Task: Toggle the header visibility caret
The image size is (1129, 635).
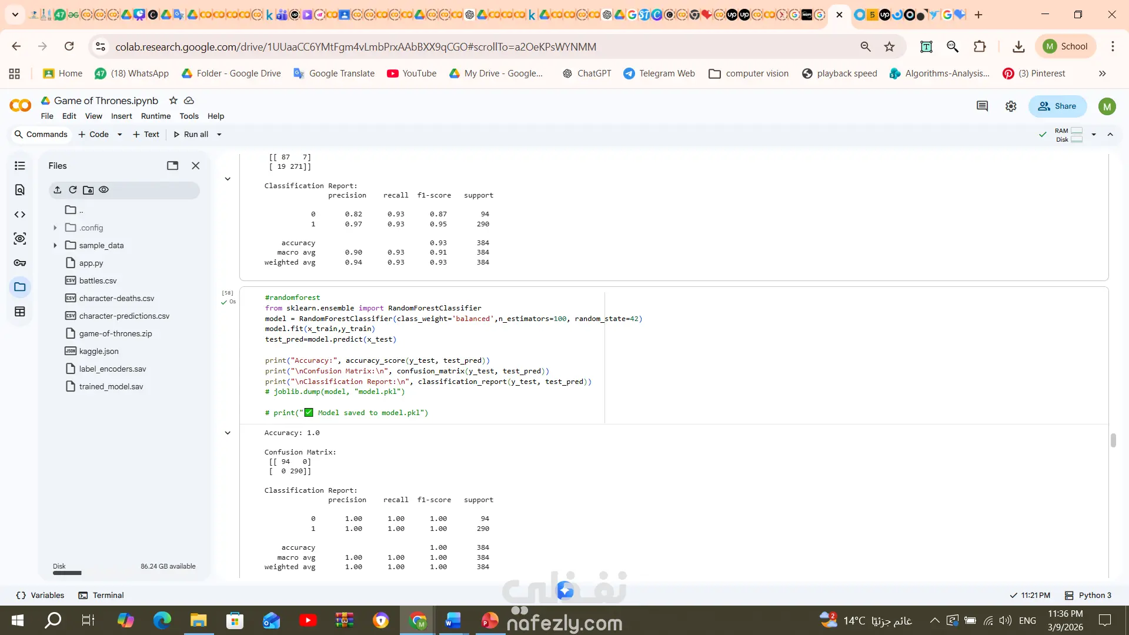Action: (1110, 135)
